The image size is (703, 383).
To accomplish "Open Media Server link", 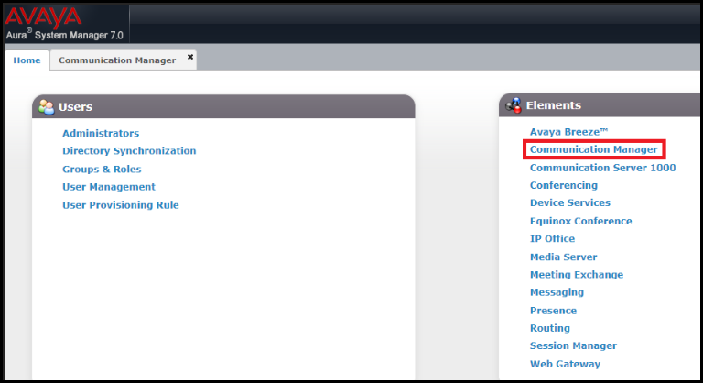I will tap(564, 257).
